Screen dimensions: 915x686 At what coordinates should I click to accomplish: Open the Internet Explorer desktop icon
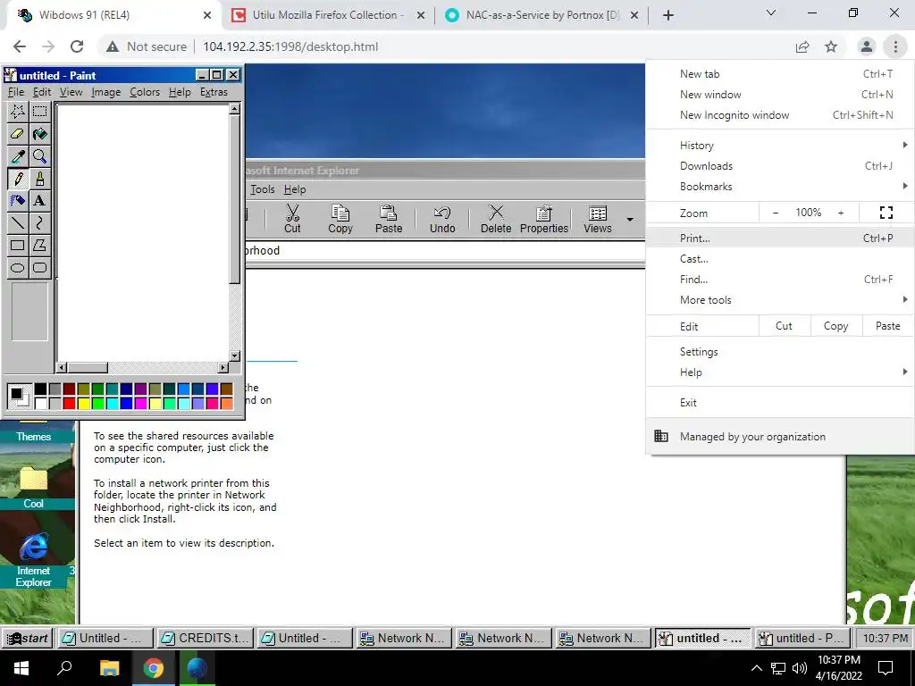point(33,560)
